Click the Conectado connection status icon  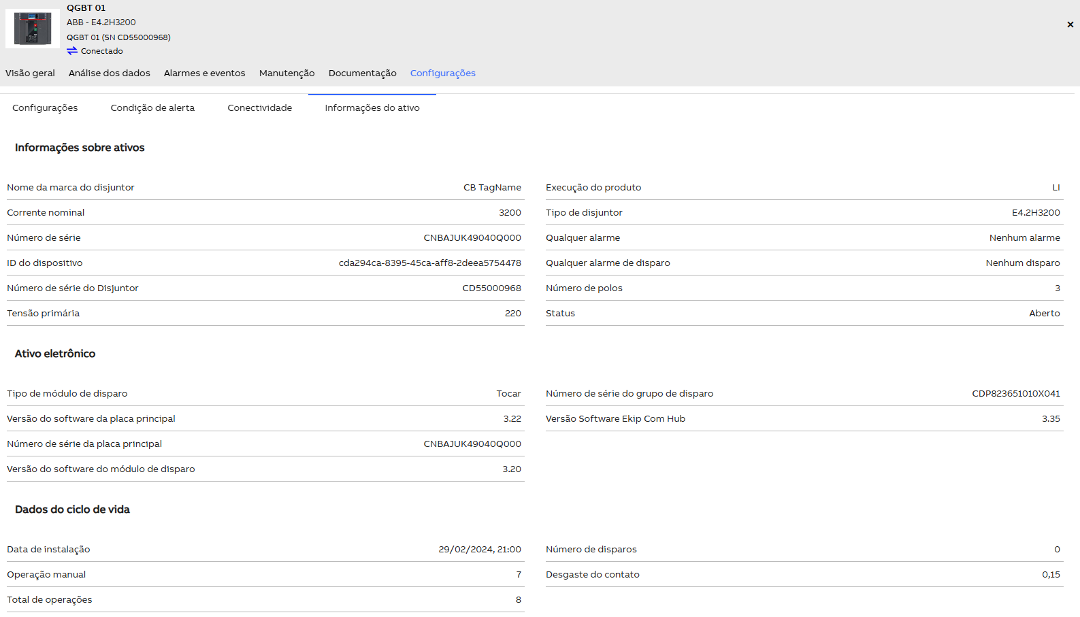coord(72,51)
